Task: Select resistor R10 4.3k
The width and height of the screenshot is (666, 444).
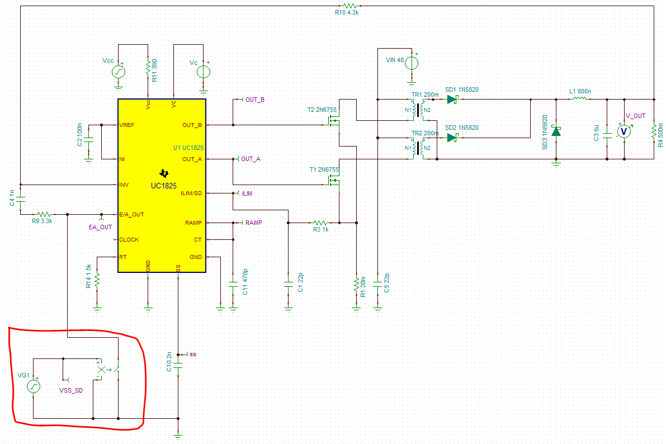Action: click(350, 6)
